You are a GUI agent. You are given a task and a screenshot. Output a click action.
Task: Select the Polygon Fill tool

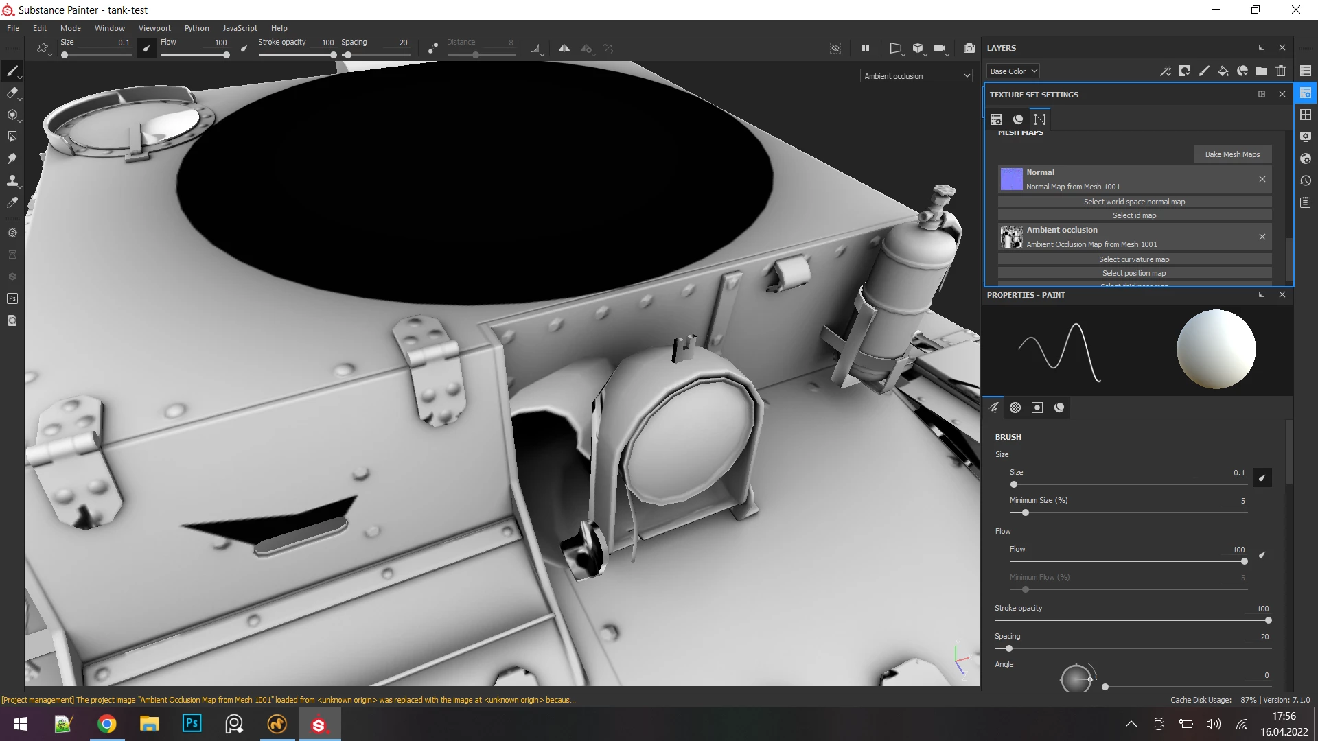pos(12,137)
